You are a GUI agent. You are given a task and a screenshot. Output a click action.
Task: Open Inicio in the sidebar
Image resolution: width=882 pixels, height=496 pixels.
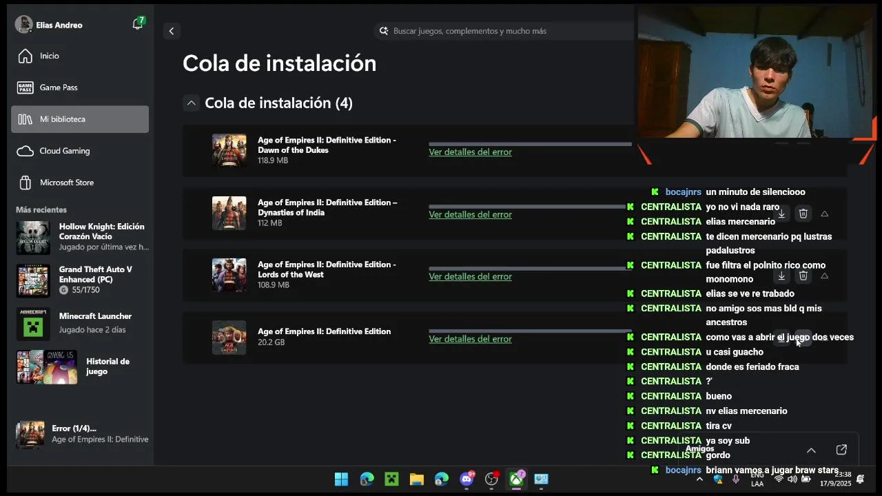coord(80,56)
